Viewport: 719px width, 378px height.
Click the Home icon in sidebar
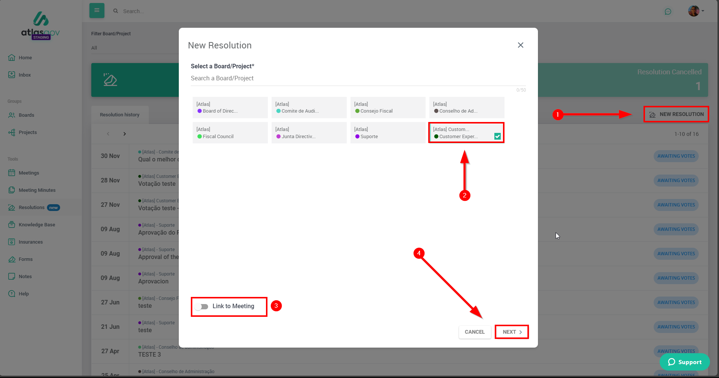click(x=12, y=57)
